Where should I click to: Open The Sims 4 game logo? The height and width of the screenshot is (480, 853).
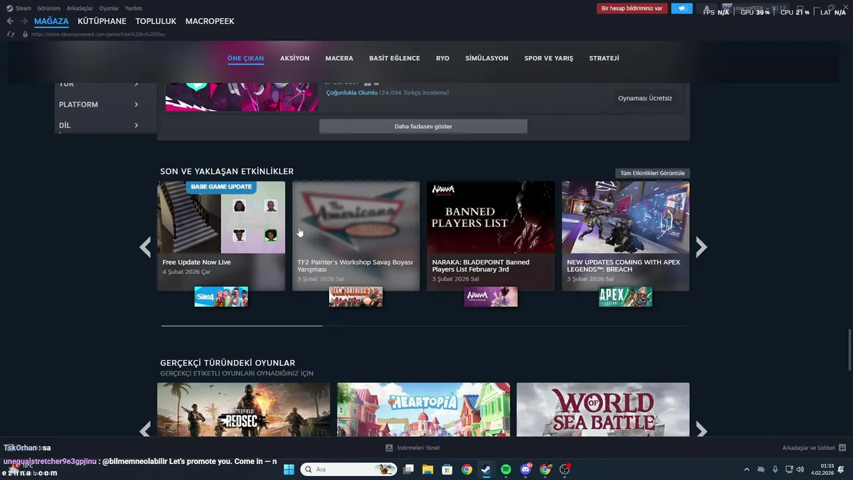(221, 297)
